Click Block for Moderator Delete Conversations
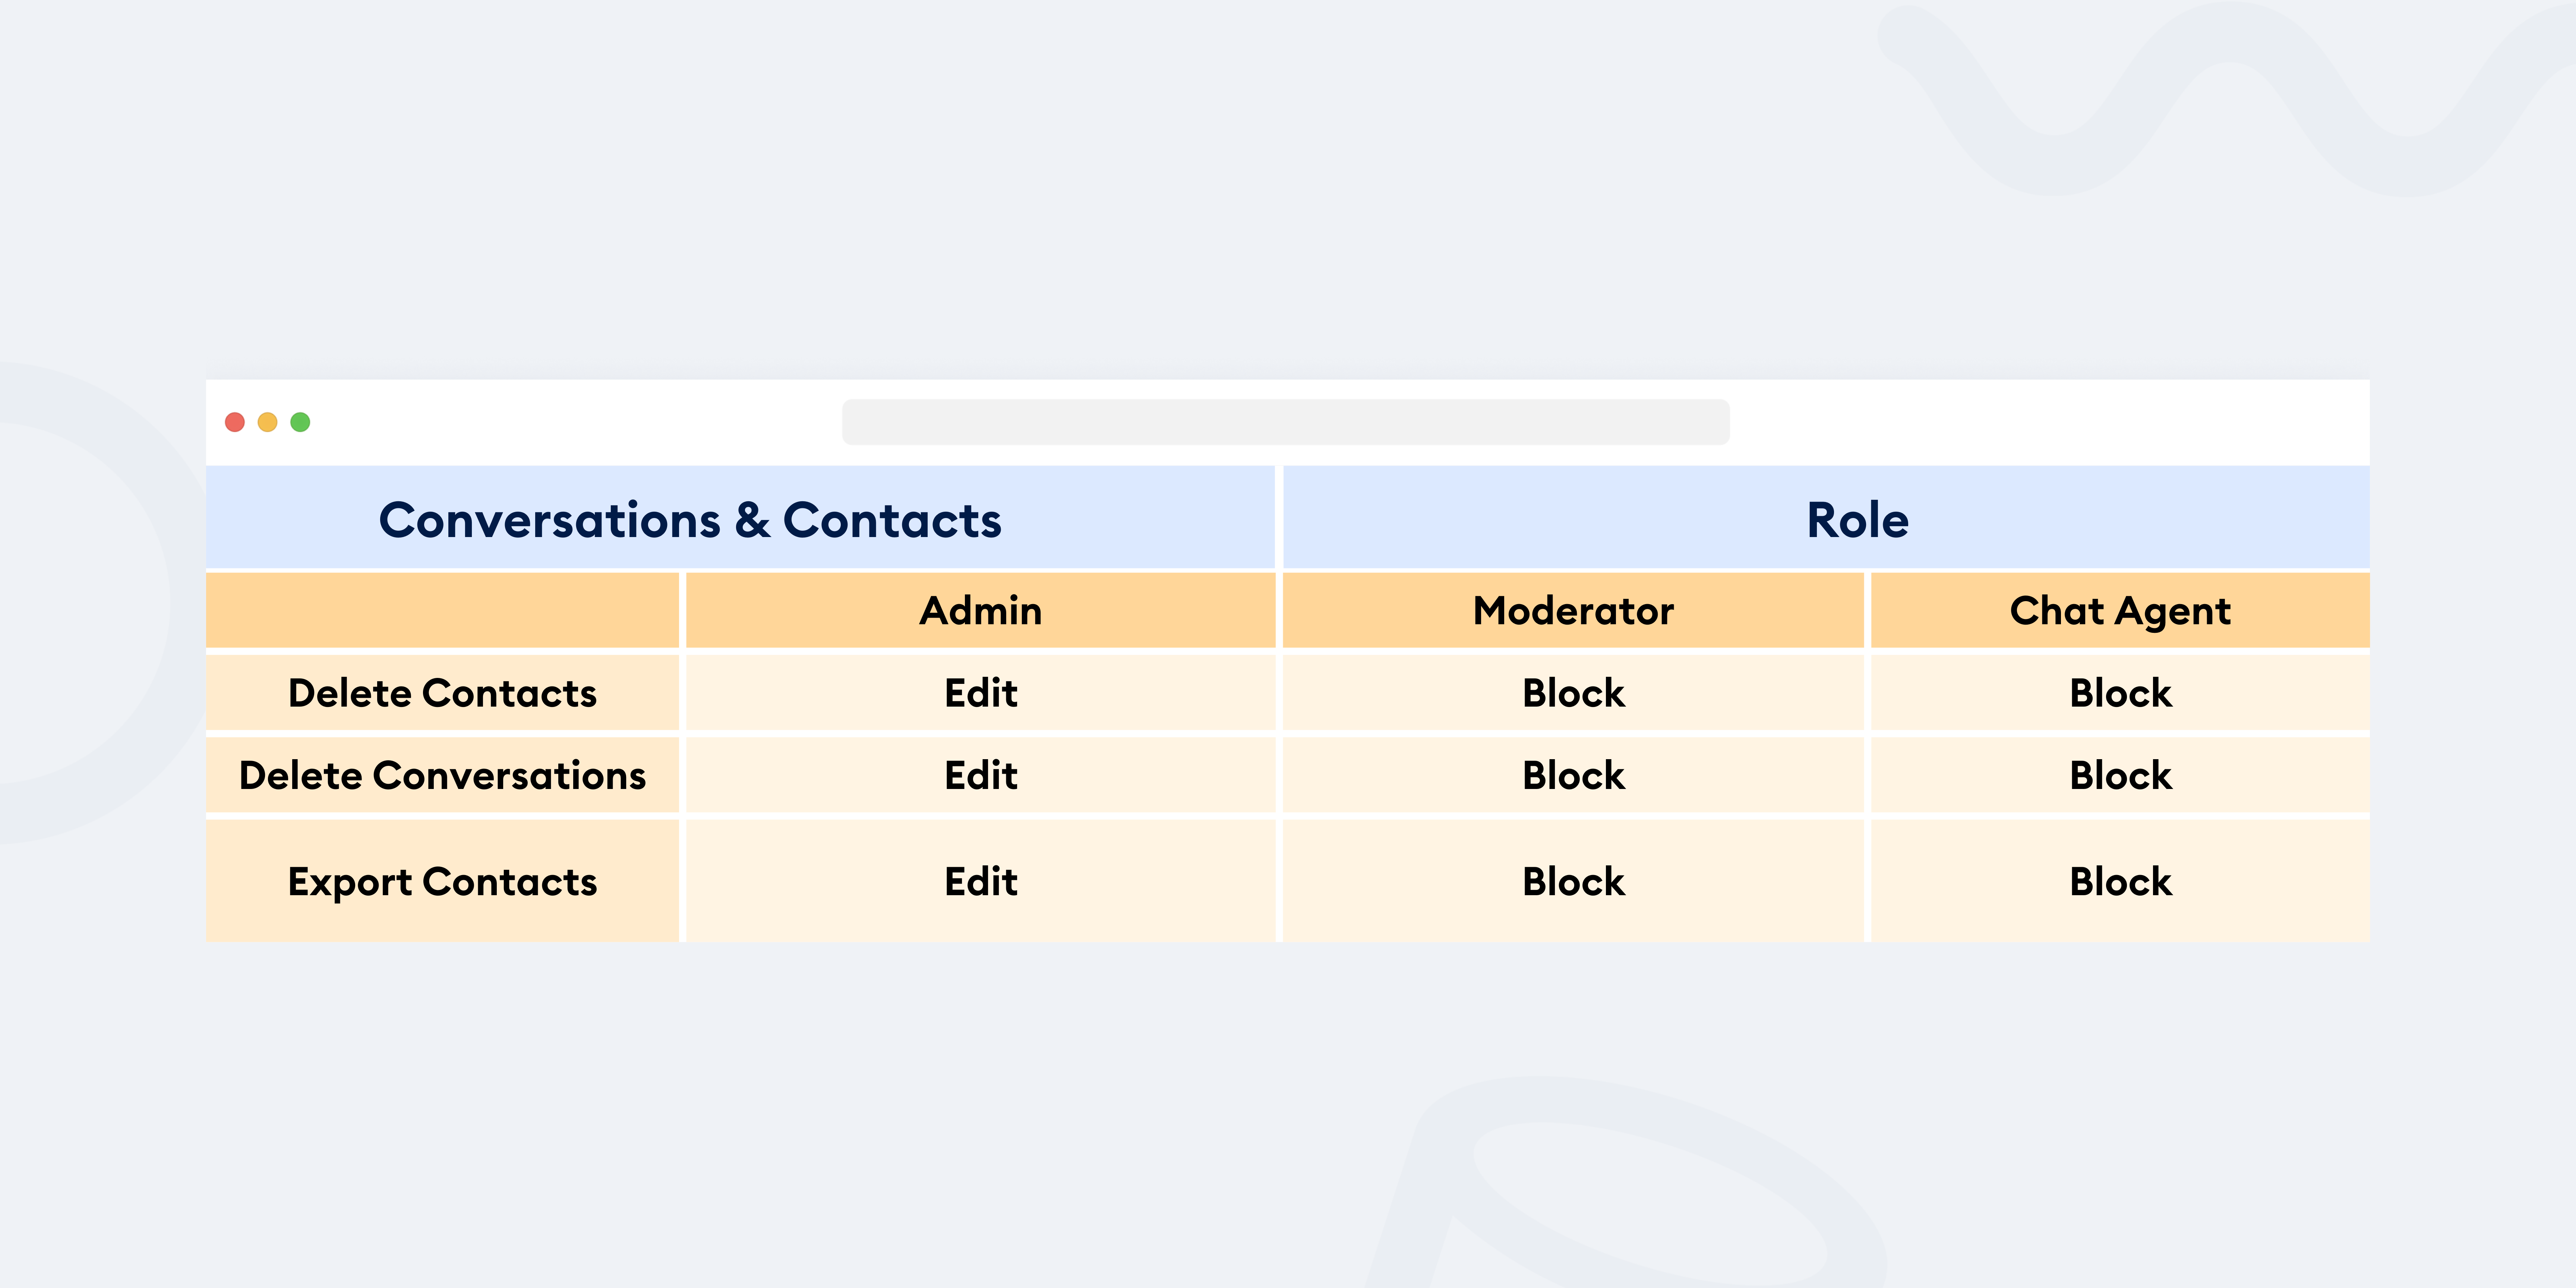The image size is (2576, 1288). (1573, 775)
